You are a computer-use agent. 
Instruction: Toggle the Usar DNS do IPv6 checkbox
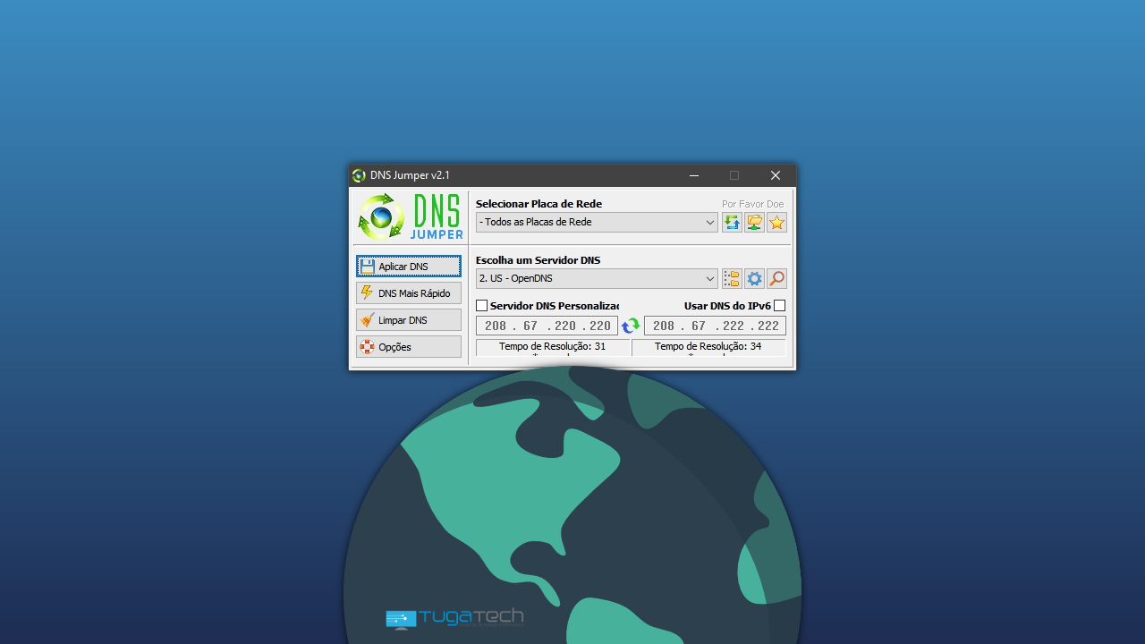pos(780,306)
